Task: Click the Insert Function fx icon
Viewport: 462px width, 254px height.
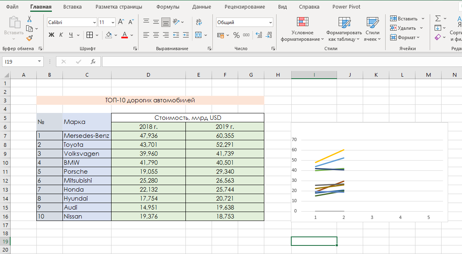Action: coord(93,62)
